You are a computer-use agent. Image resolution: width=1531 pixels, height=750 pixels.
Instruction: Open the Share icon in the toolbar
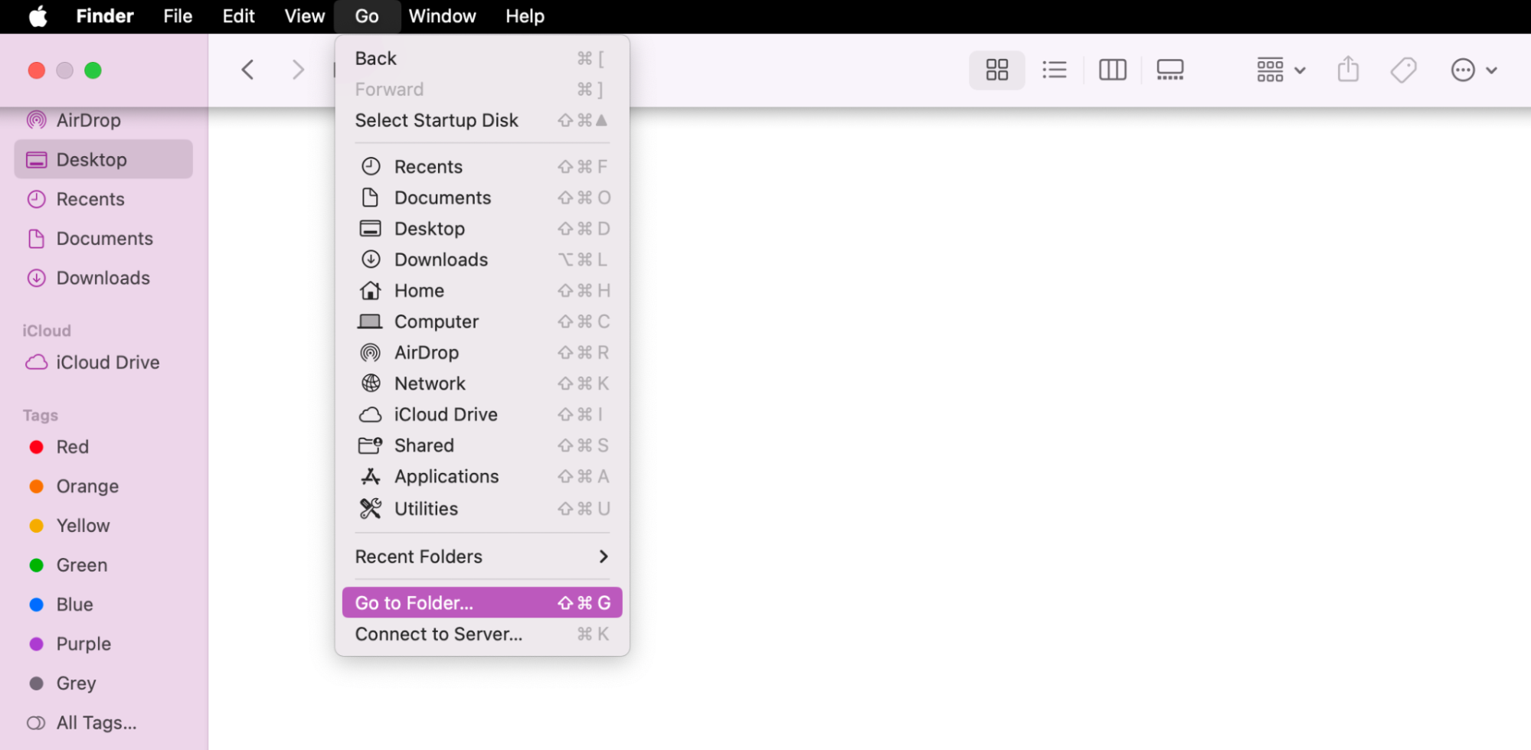click(x=1348, y=70)
